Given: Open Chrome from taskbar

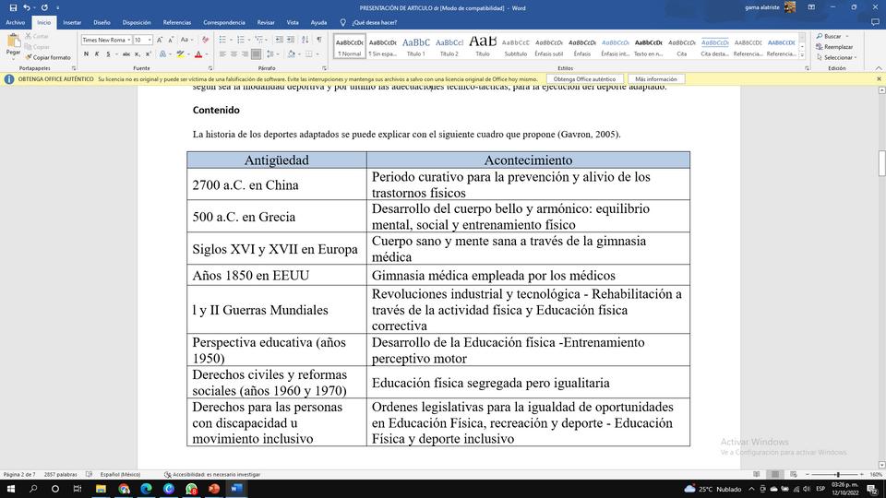Looking at the screenshot, I should [x=124, y=489].
